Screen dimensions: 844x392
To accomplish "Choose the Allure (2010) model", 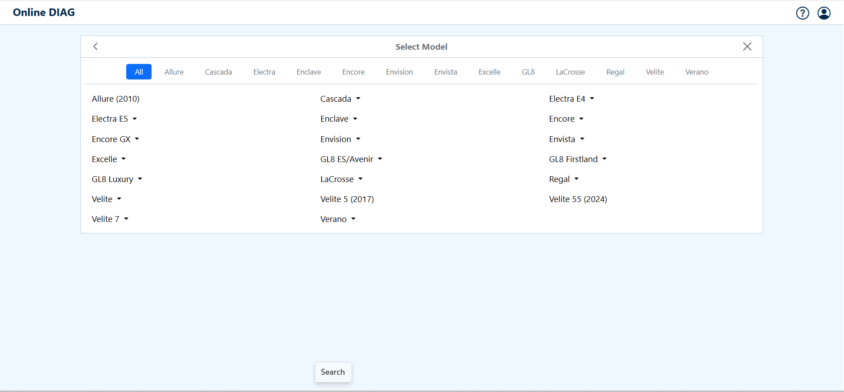I will tap(116, 99).
